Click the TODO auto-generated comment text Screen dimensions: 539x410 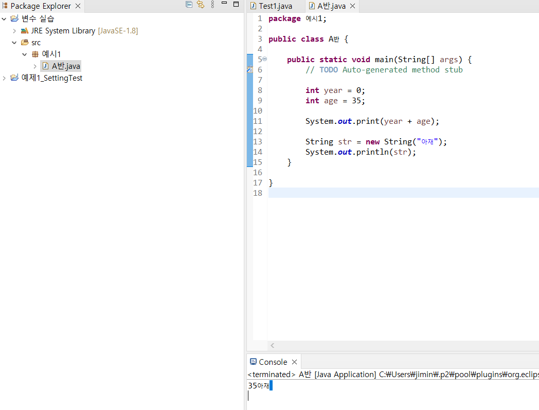384,70
